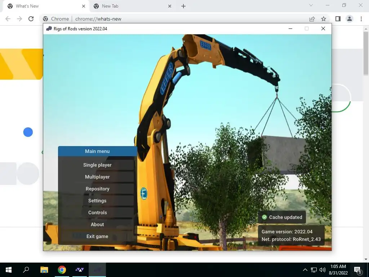Switch to the New Tab Chrome tab
The width and height of the screenshot is (369, 277).
(132, 6)
